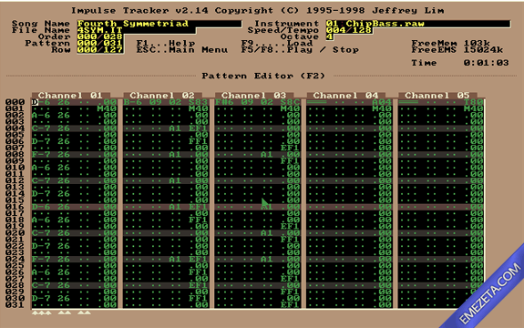
Task: Click note D-7 on row 006 of Channel 01
Action: point(41,141)
